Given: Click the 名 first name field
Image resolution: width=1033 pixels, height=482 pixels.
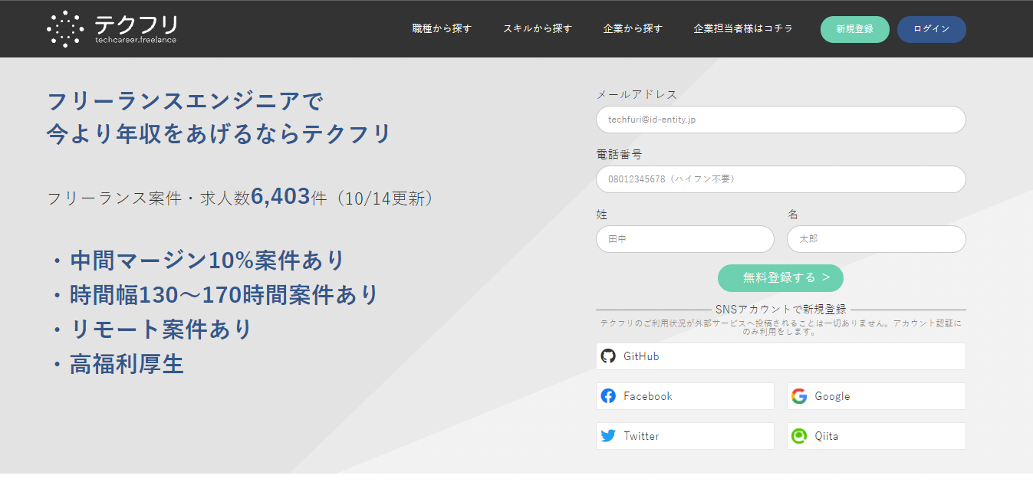Looking at the screenshot, I should click(876, 239).
